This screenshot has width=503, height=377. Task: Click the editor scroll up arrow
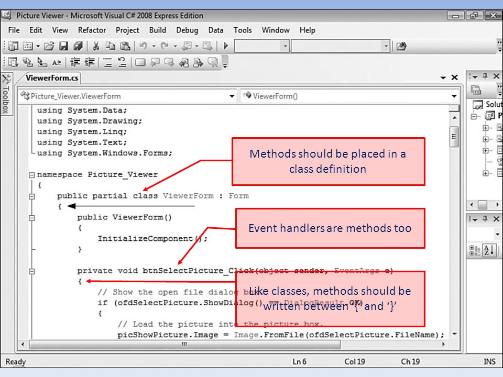pos(454,118)
